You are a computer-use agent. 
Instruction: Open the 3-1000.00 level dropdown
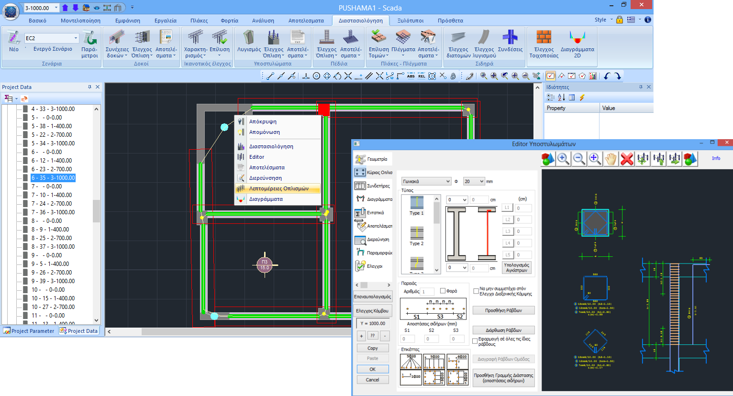pos(56,8)
